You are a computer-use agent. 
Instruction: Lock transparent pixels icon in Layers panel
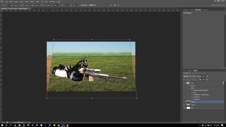(x=188, y=80)
